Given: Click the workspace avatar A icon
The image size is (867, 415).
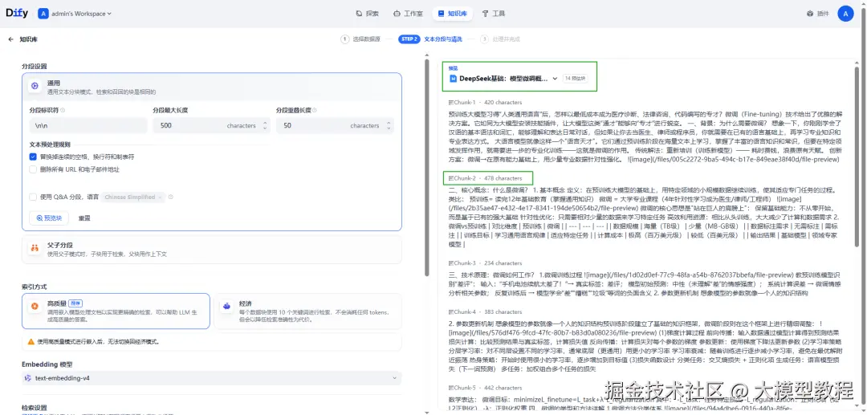Looking at the screenshot, I should tap(43, 14).
